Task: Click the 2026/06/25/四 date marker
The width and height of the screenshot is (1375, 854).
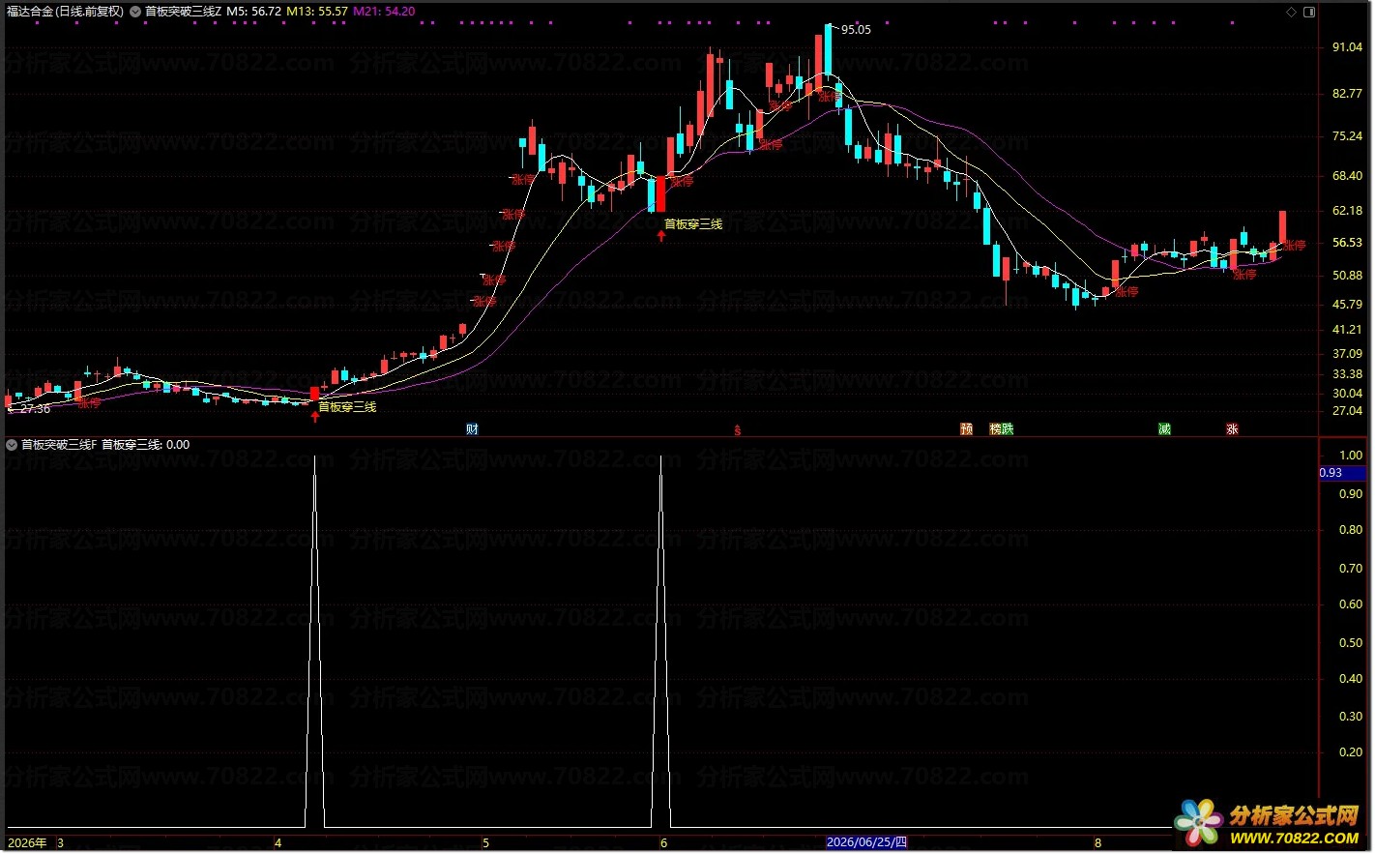Action: (x=866, y=842)
